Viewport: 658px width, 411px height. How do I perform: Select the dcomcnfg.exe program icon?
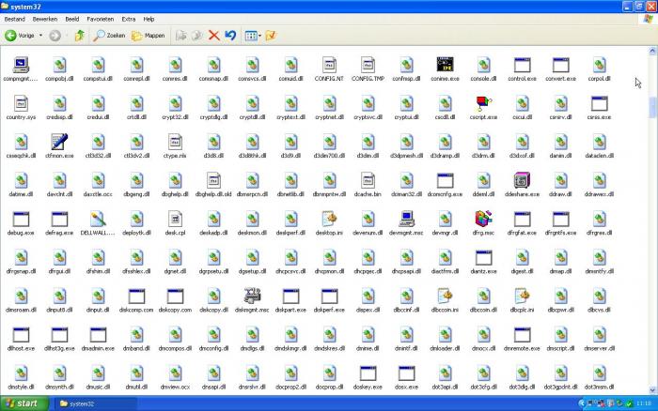(x=445, y=180)
